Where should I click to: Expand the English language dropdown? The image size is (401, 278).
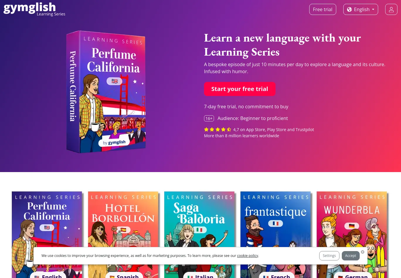[361, 9]
